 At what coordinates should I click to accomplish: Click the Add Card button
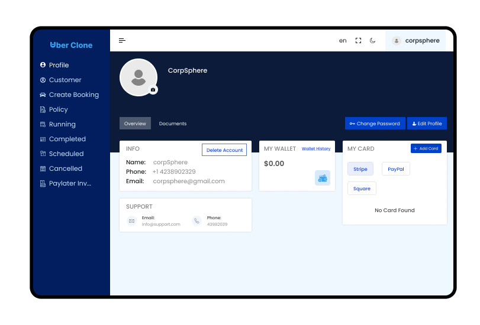coord(426,149)
